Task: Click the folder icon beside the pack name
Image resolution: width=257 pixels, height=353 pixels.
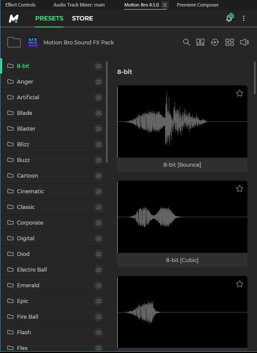Action: 14,42
